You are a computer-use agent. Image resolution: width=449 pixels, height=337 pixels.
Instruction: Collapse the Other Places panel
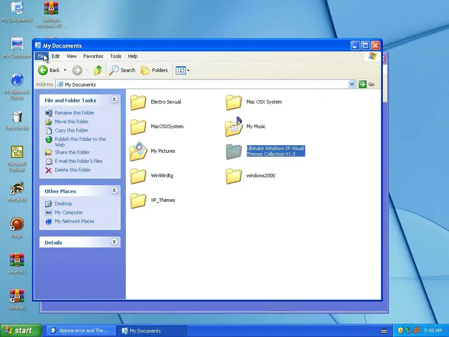point(114,190)
